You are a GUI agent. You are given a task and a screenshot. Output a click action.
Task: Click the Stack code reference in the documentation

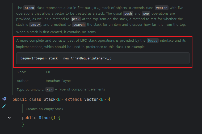(x=29, y=8)
